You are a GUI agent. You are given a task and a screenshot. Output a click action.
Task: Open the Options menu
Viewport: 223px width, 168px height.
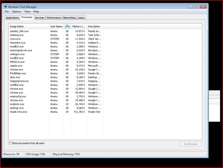pyautogui.click(x=17, y=12)
